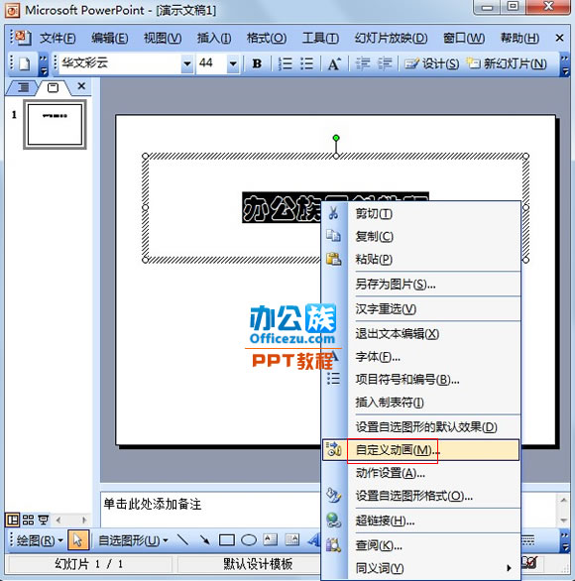
Task: Open the 文件(F) menu
Action: tap(57, 38)
